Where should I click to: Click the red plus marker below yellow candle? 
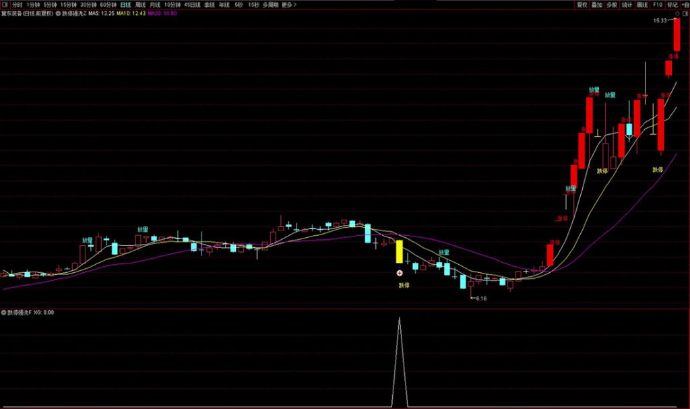pyautogui.click(x=400, y=273)
